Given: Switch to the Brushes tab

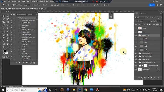Looking at the screenshot, I should click(30, 14).
